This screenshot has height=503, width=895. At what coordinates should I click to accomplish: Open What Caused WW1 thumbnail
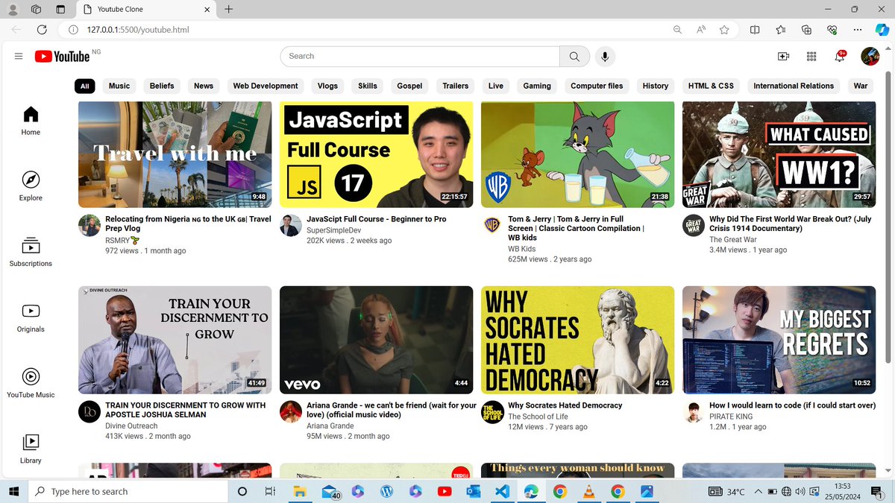[x=779, y=154]
